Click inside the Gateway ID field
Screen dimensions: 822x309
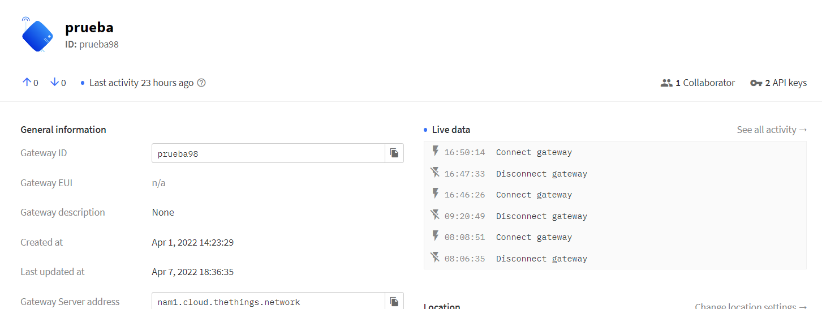point(268,153)
